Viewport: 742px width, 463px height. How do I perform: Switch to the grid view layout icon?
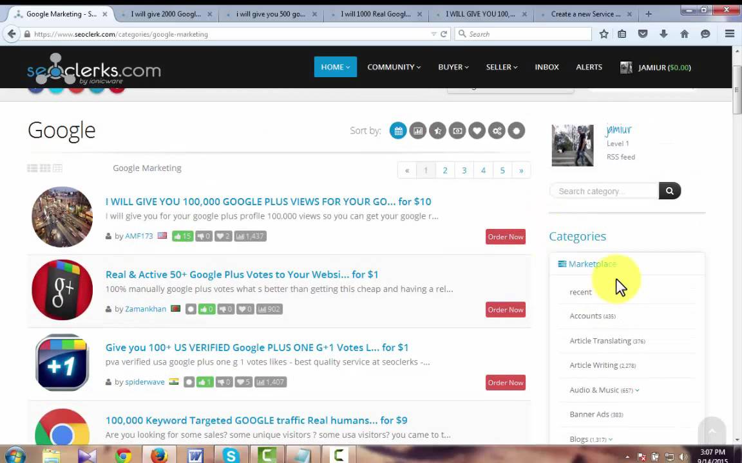(x=45, y=168)
